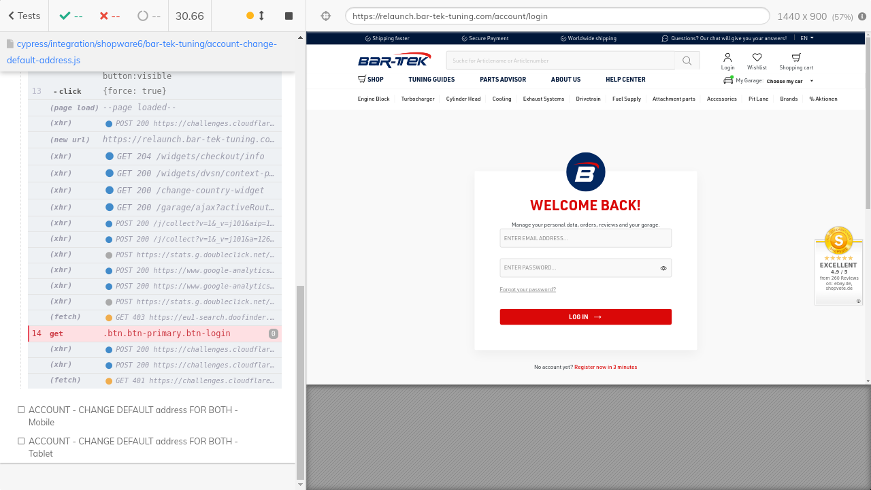Open the SHOP menu

click(371, 80)
